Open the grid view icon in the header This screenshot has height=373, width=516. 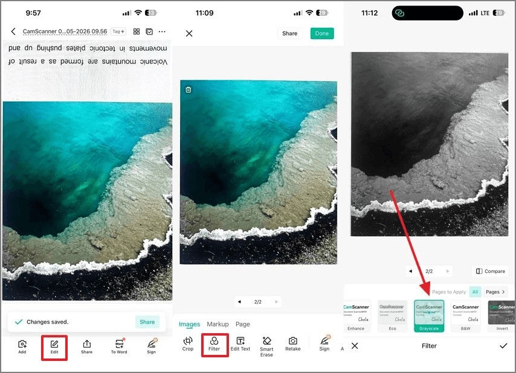pos(136,31)
